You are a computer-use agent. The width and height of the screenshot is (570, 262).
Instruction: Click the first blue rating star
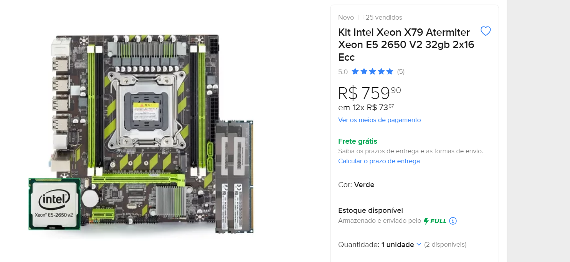[x=355, y=71]
